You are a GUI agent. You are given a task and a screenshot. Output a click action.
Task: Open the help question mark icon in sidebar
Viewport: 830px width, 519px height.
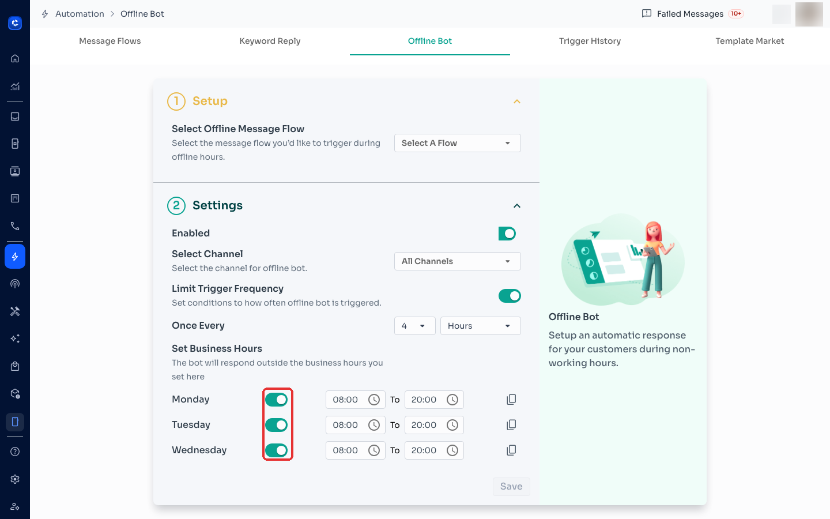click(15, 452)
